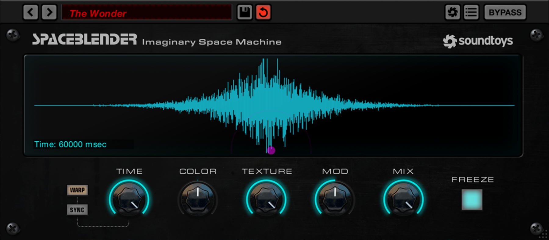
Task: Click the TIME knob
Action: [129, 199]
